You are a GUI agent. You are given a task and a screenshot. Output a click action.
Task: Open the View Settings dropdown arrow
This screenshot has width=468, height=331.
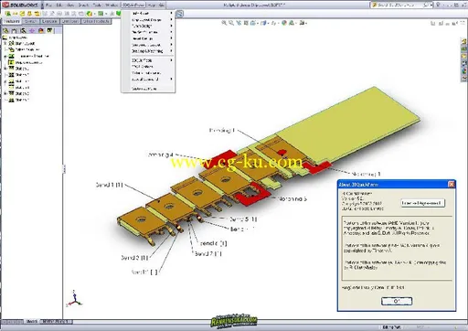[x=306, y=23]
